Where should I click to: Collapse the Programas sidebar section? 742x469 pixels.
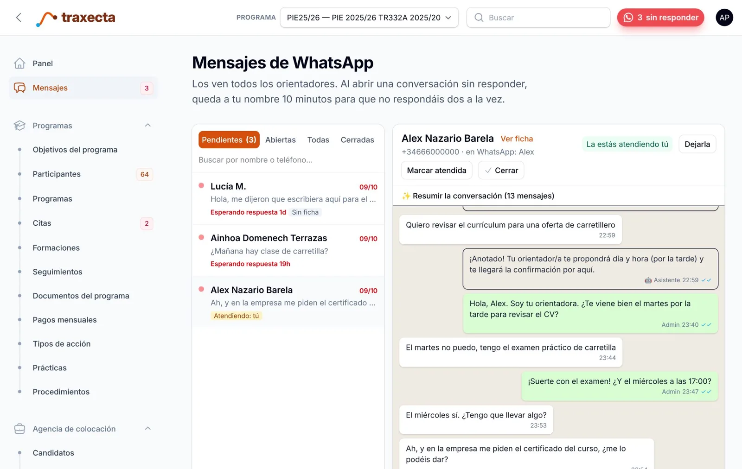pyautogui.click(x=148, y=125)
